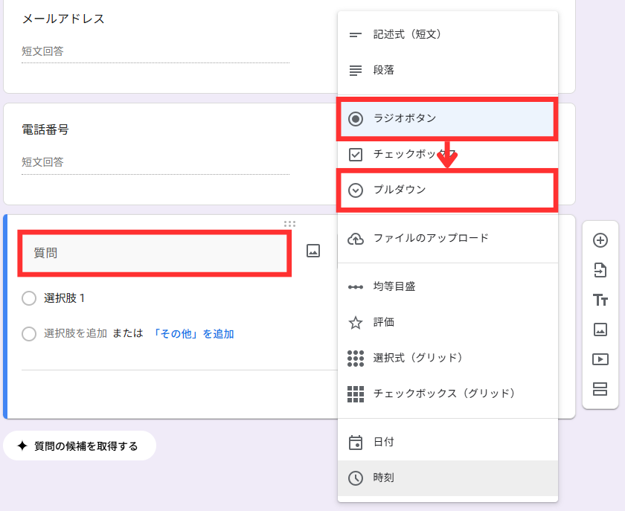Choose ファイルのアップロード option
The image size is (625, 511).
pos(448,238)
